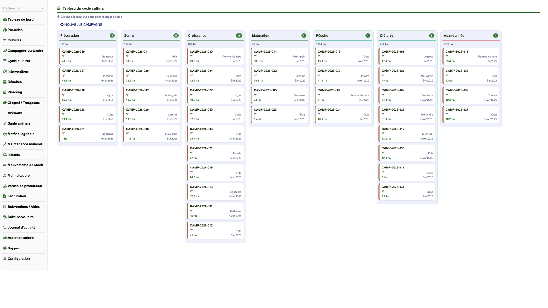Click the Préparation column count badge 5

[112, 36]
